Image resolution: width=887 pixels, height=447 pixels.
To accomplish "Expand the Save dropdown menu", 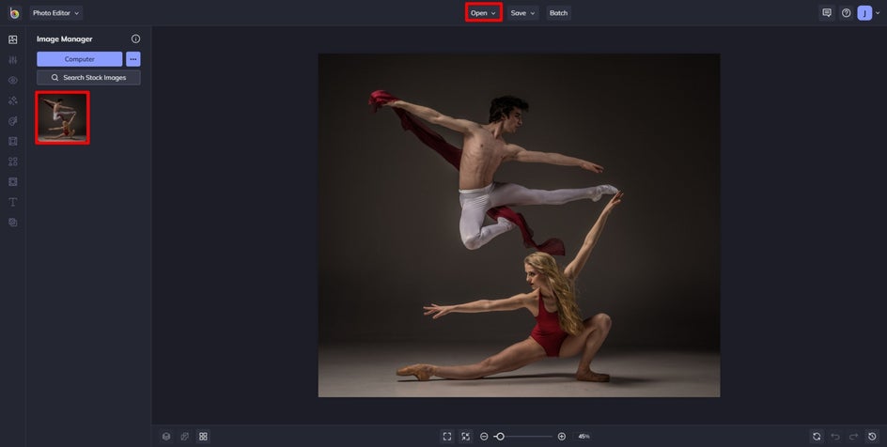I will click(522, 13).
